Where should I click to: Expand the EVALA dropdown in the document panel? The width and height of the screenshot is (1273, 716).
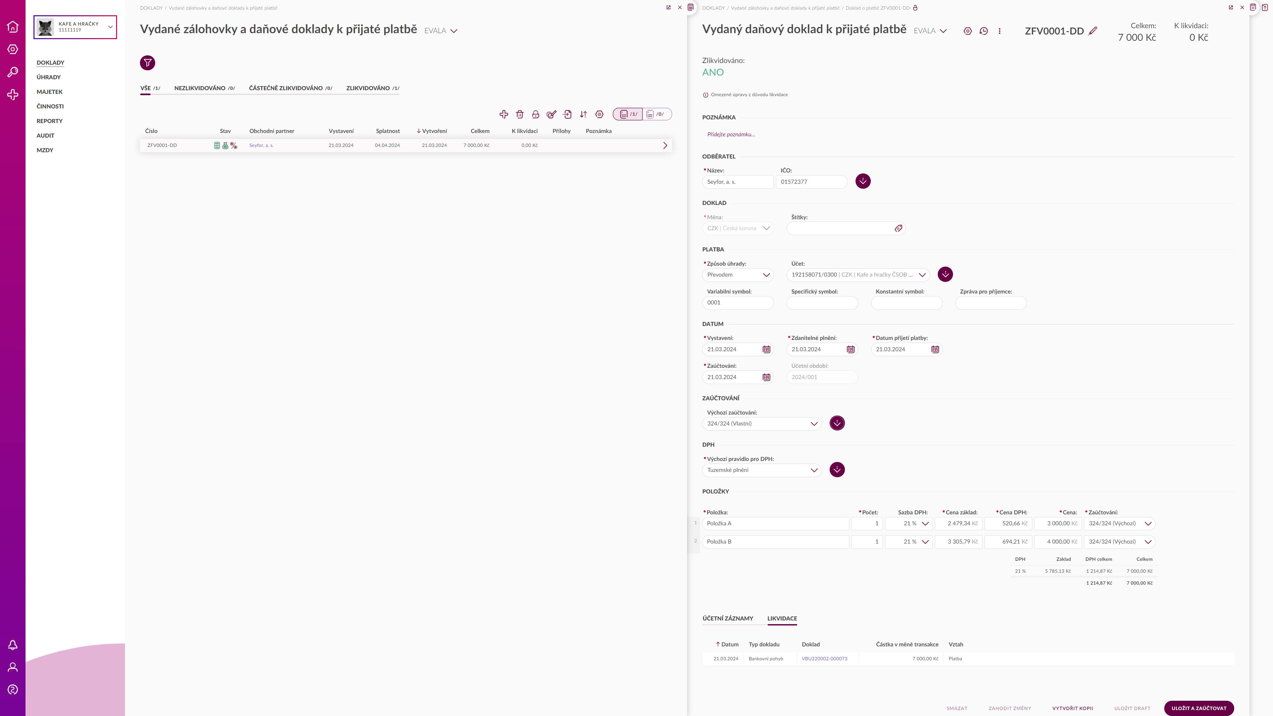pos(930,31)
